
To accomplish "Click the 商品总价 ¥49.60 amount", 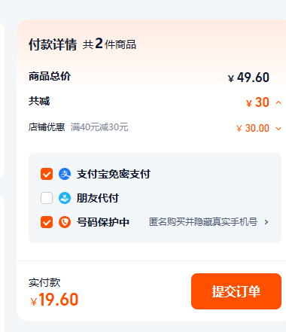I will click(x=248, y=78).
